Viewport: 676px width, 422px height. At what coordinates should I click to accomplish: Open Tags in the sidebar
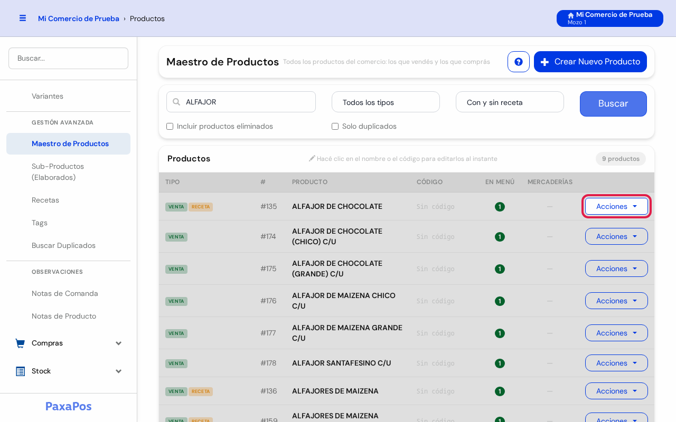coord(68,223)
